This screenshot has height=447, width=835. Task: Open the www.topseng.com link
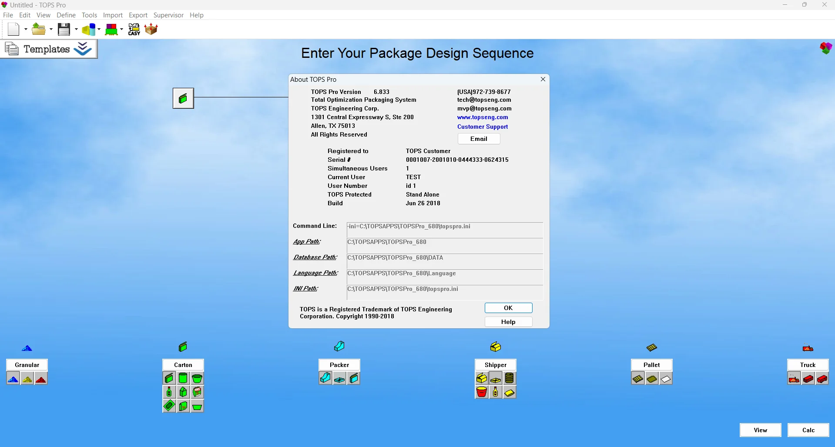483,117
